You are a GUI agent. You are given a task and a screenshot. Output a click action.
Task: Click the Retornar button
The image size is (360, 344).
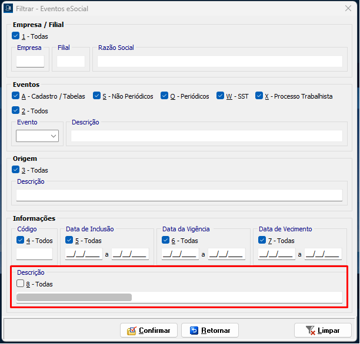(x=210, y=330)
